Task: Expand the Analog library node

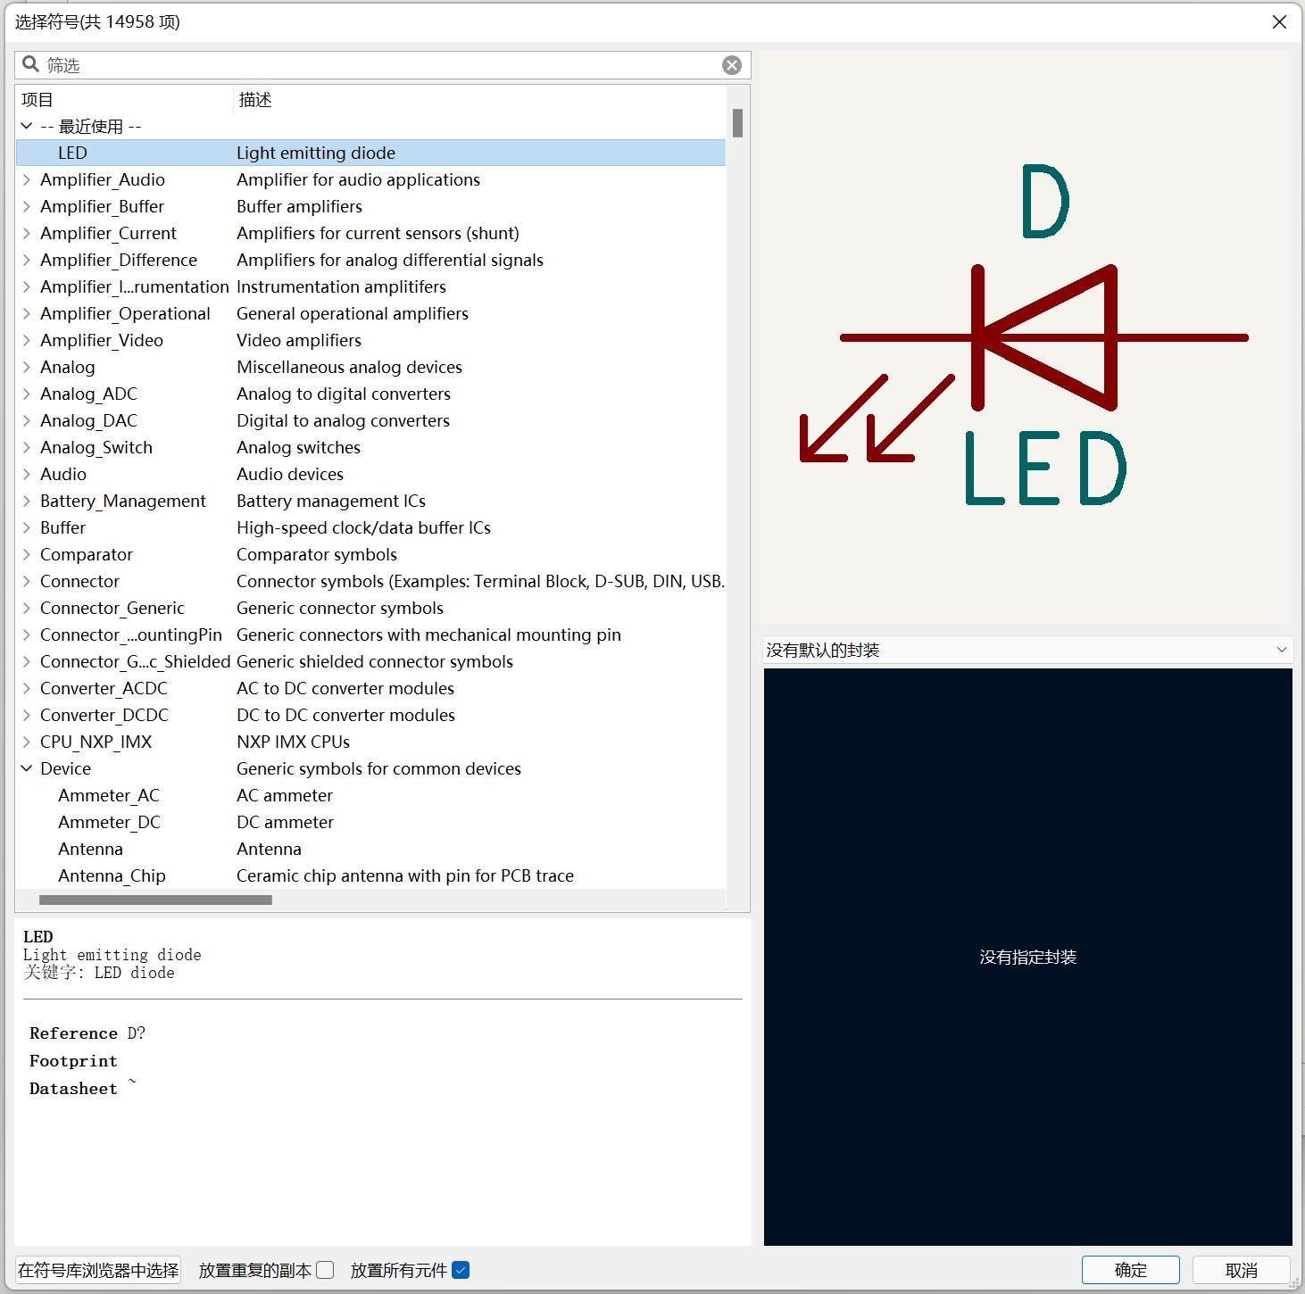Action: click(27, 367)
